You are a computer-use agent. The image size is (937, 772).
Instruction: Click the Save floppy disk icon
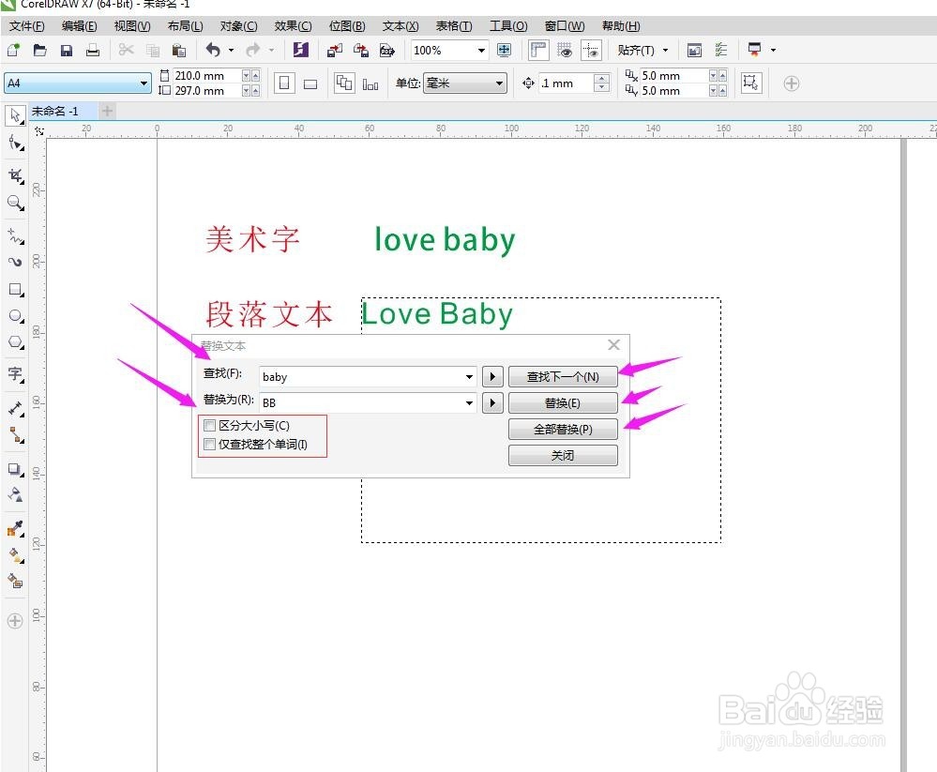pyautogui.click(x=67, y=51)
